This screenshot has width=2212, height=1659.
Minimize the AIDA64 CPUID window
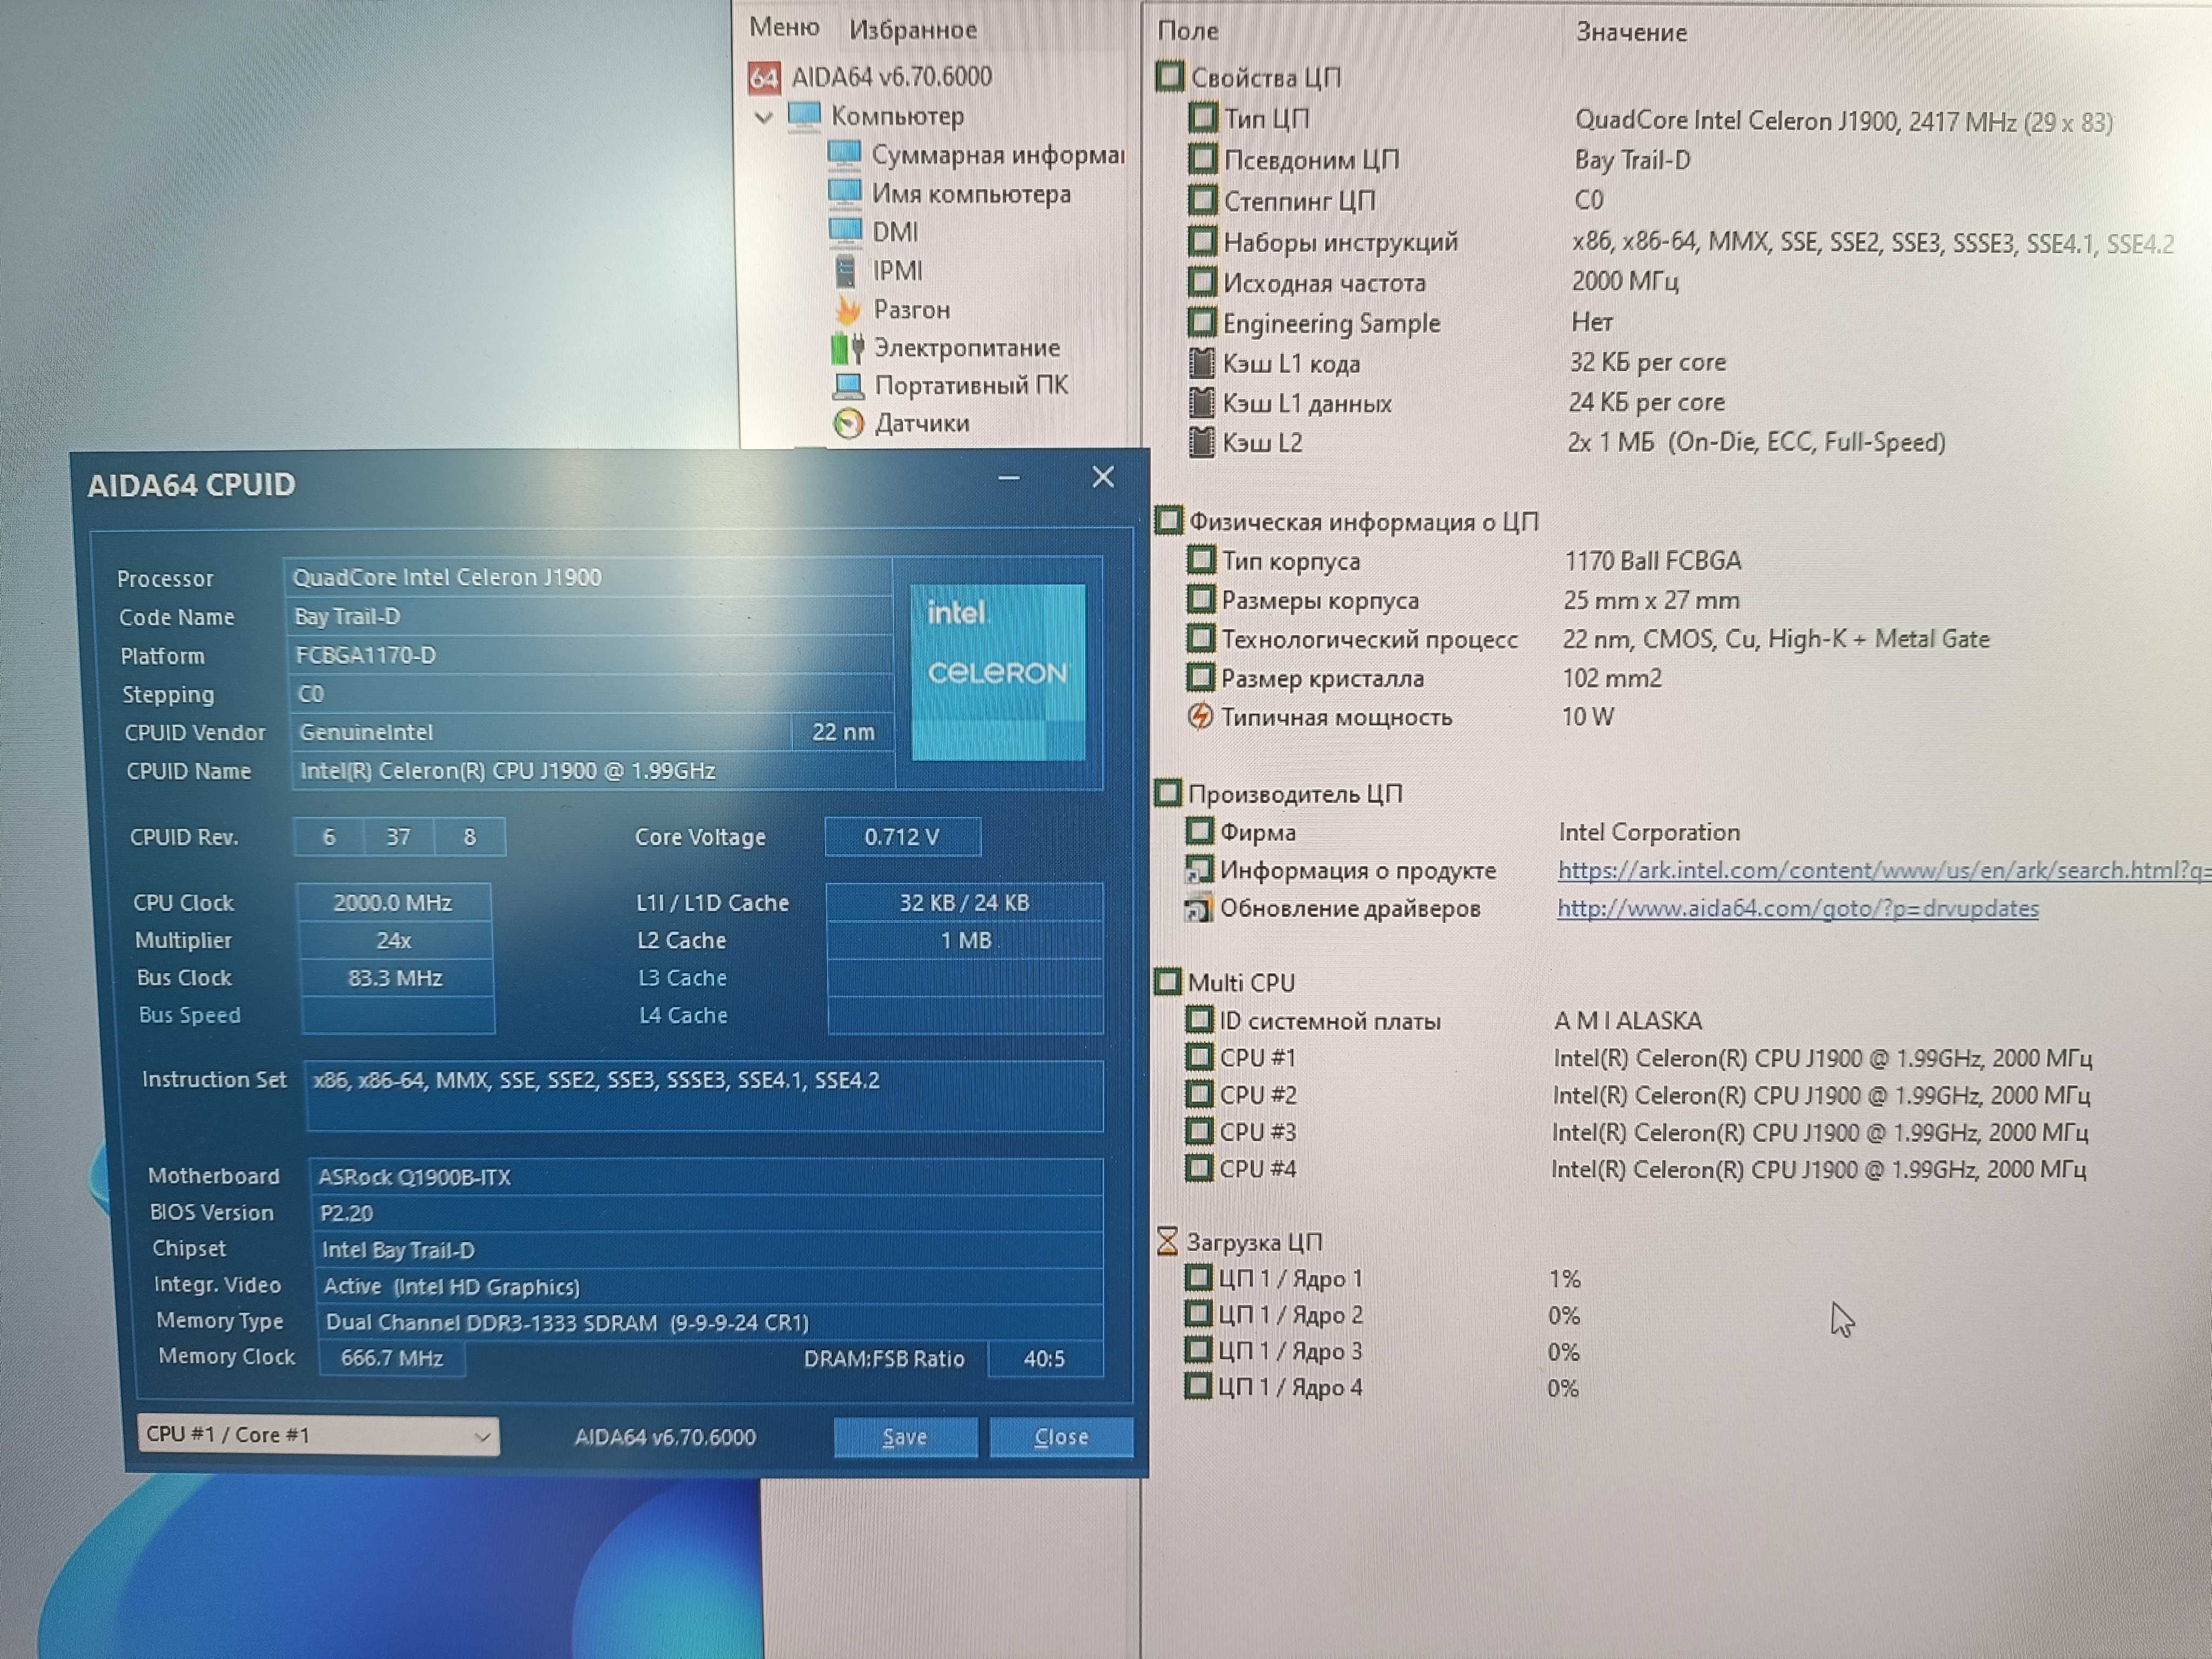pos(1009,478)
